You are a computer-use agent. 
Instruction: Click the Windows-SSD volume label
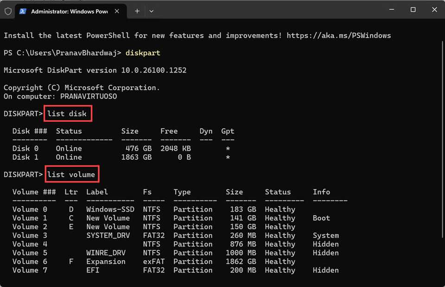pos(110,209)
